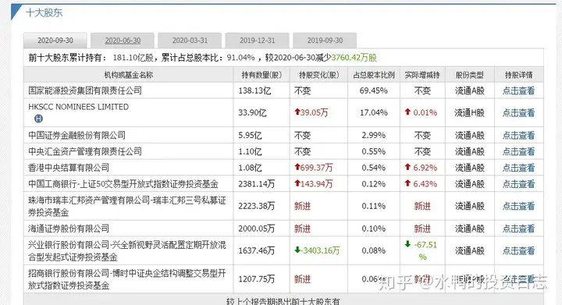Click the 699.37万 increase value
The width and height of the screenshot is (562, 305).
pos(314,167)
